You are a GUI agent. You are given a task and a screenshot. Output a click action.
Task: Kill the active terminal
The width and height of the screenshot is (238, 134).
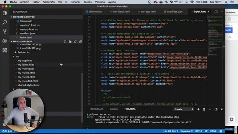click(204, 109)
